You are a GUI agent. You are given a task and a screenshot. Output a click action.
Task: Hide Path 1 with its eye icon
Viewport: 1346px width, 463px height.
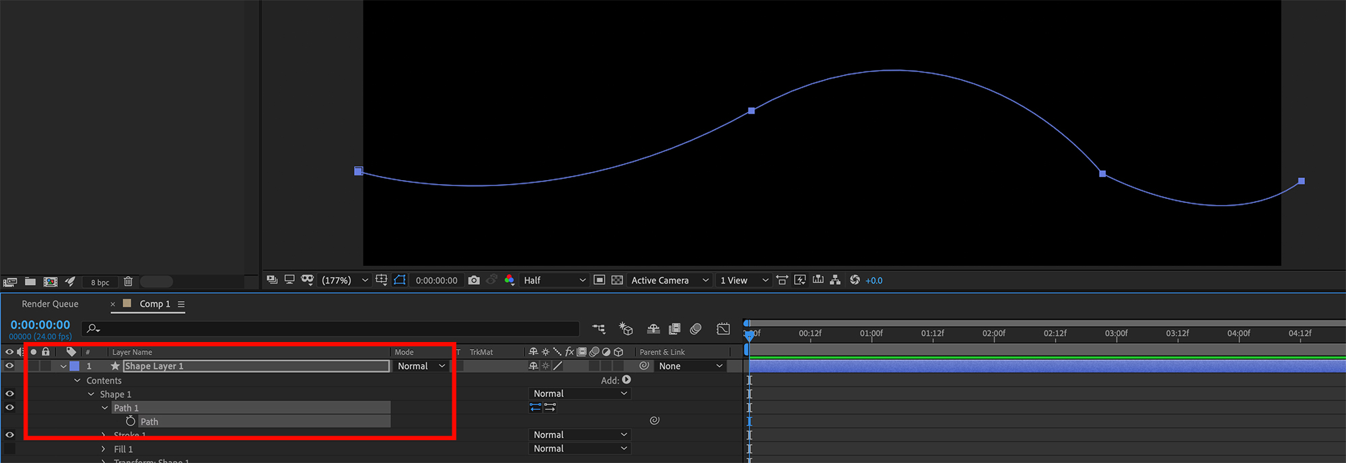pyautogui.click(x=9, y=407)
